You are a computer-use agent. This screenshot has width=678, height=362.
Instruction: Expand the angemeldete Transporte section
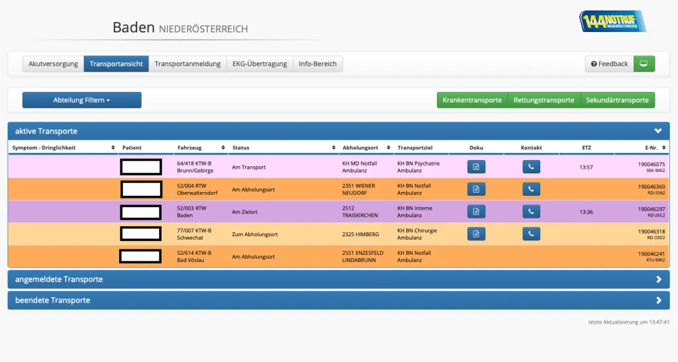click(x=657, y=279)
